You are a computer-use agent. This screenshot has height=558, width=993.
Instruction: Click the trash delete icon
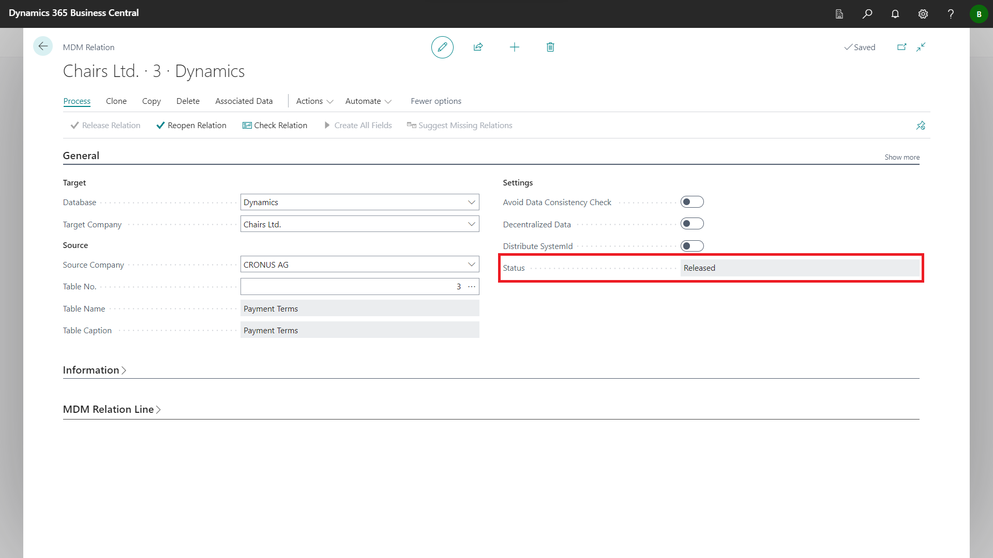pos(550,47)
